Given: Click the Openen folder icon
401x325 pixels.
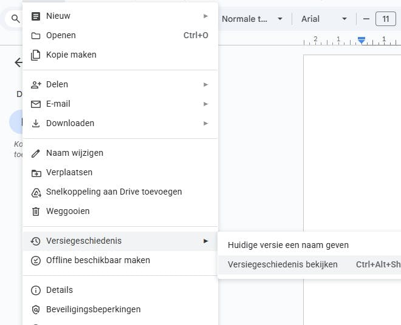Looking at the screenshot, I should [36, 35].
